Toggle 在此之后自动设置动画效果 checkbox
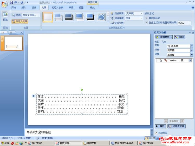 146,23
